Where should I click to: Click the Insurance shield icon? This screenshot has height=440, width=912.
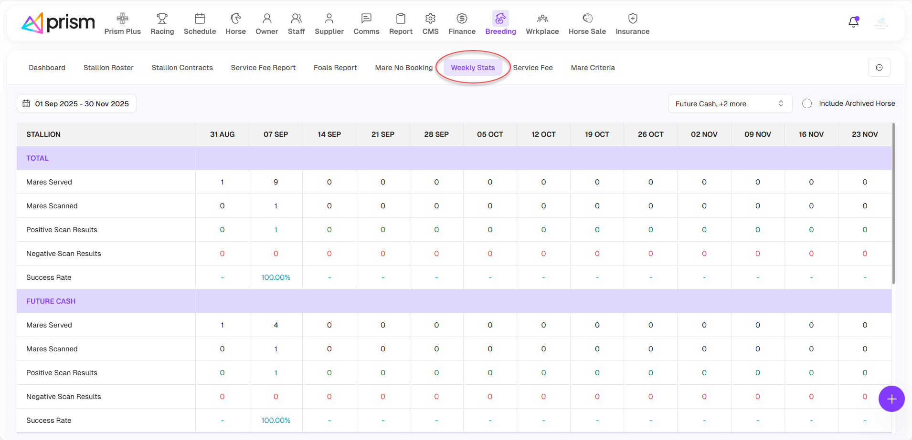point(632,19)
